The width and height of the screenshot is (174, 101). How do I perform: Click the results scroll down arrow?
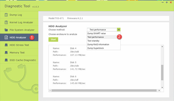[x=162, y=87]
